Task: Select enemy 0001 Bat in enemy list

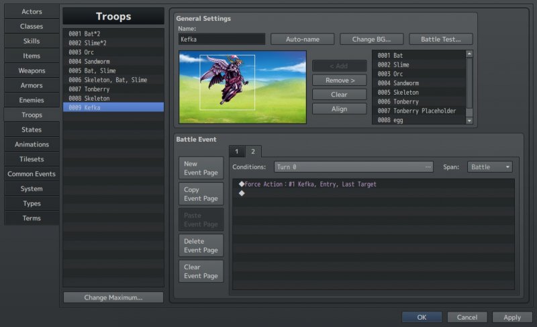Action: point(419,55)
